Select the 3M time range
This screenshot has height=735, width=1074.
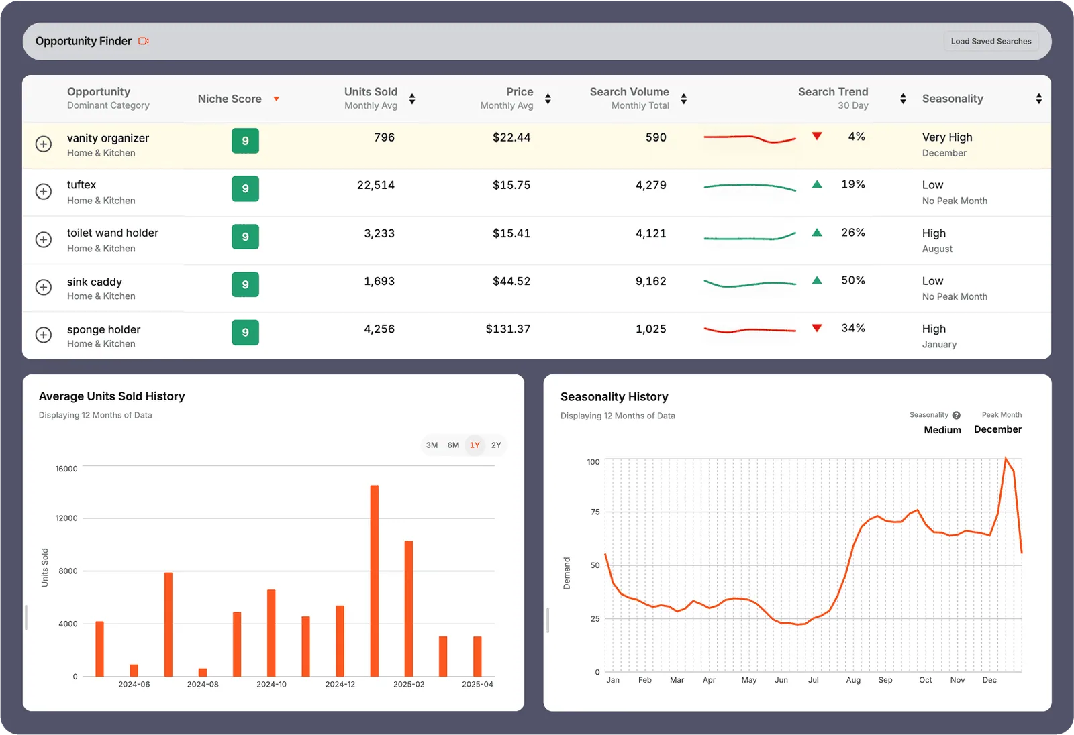pyautogui.click(x=432, y=445)
